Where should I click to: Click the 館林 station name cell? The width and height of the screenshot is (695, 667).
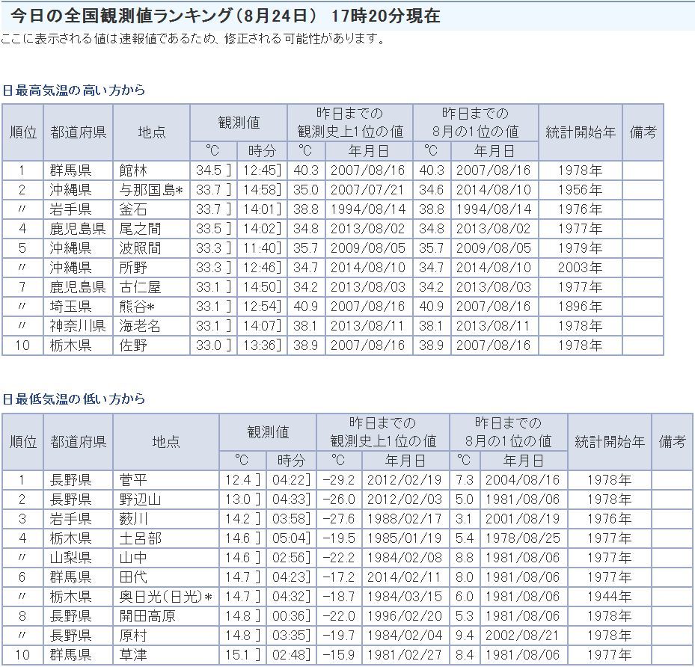point(133,170)
